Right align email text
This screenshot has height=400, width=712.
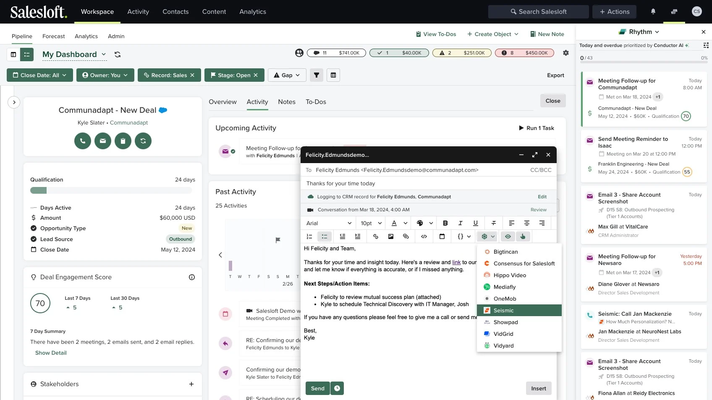point(542,223)
